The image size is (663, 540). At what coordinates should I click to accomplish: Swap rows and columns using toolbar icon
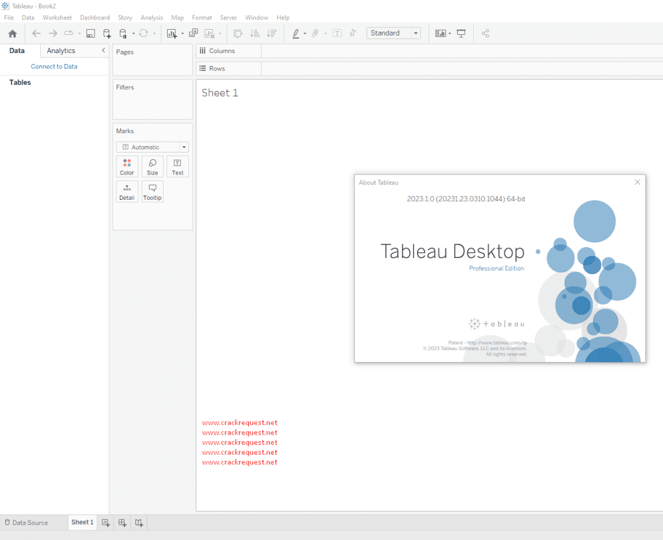tap(238, 33)
